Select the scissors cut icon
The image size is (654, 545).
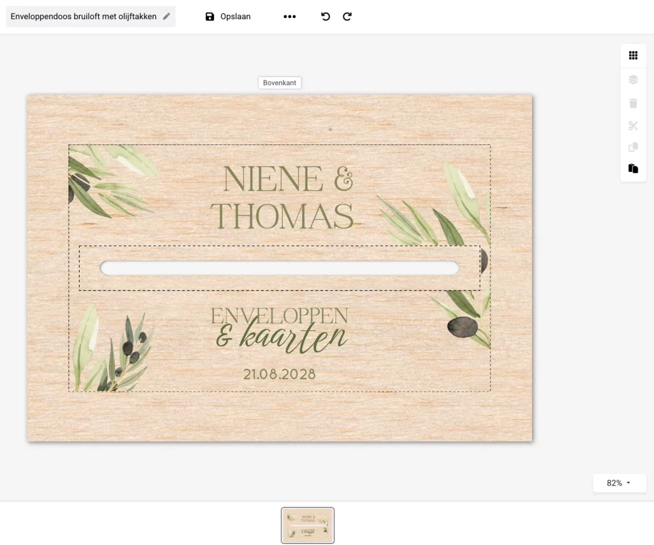tap(633, 125)
